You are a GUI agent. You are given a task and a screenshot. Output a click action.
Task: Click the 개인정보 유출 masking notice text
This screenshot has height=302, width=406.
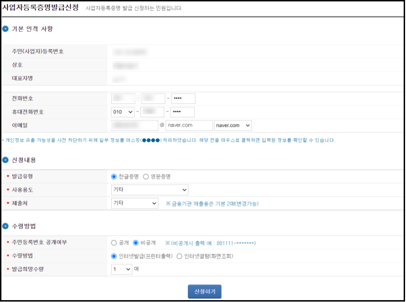pos(169,140)
